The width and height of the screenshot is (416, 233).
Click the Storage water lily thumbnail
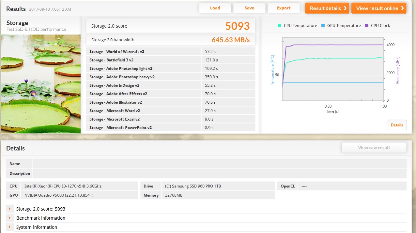(x=41, y=84)
